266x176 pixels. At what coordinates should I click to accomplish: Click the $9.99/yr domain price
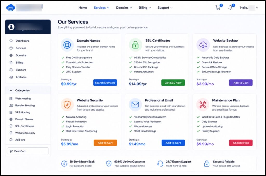[x=69, y=84]
